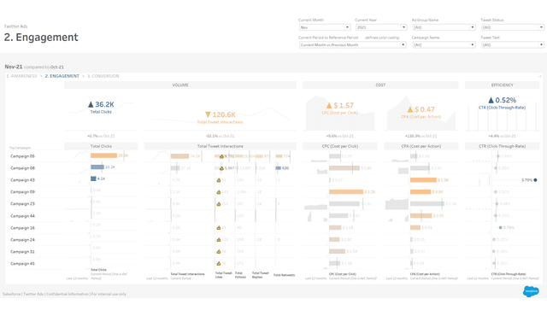This screenshot has width=547, height=310.
Task: Select Campaign 09 CPC orange bar
Action: click(346, 192)
